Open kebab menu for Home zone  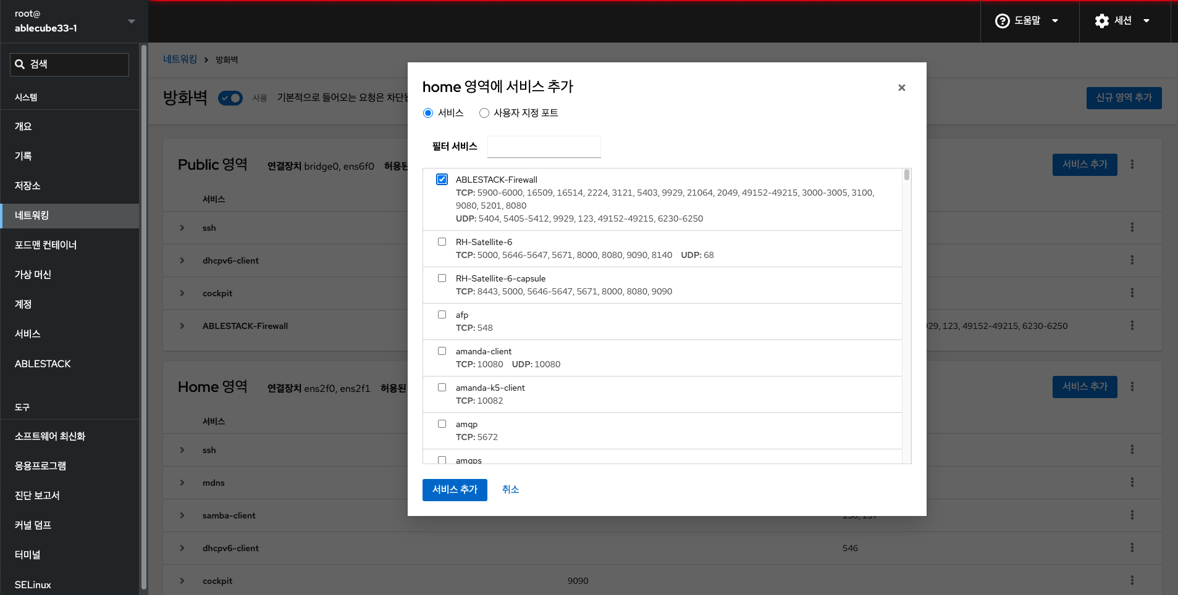(x=1132, y=386)
